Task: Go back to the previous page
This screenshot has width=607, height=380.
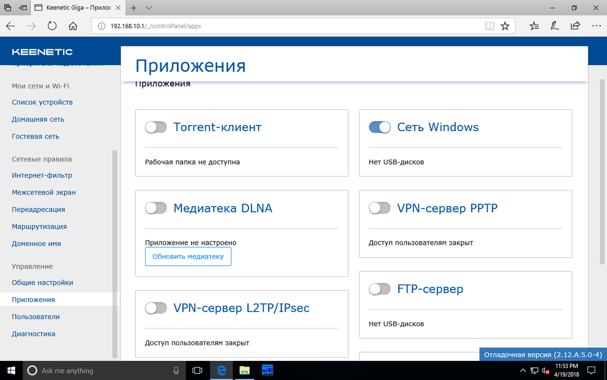Action: tap(11, 26)
